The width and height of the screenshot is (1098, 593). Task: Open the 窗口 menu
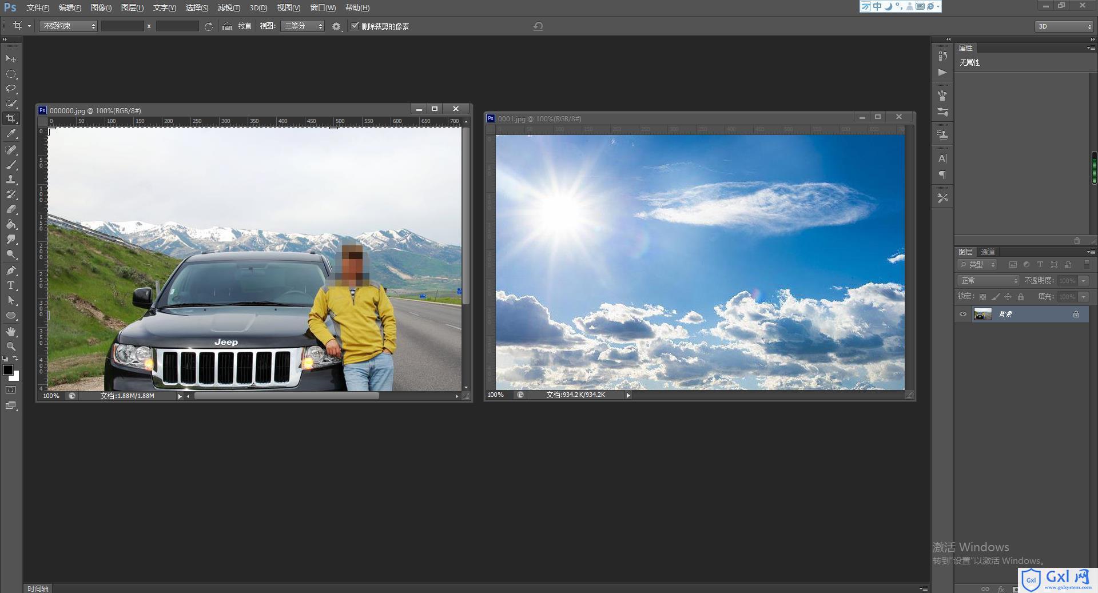[x=323, y=8]
